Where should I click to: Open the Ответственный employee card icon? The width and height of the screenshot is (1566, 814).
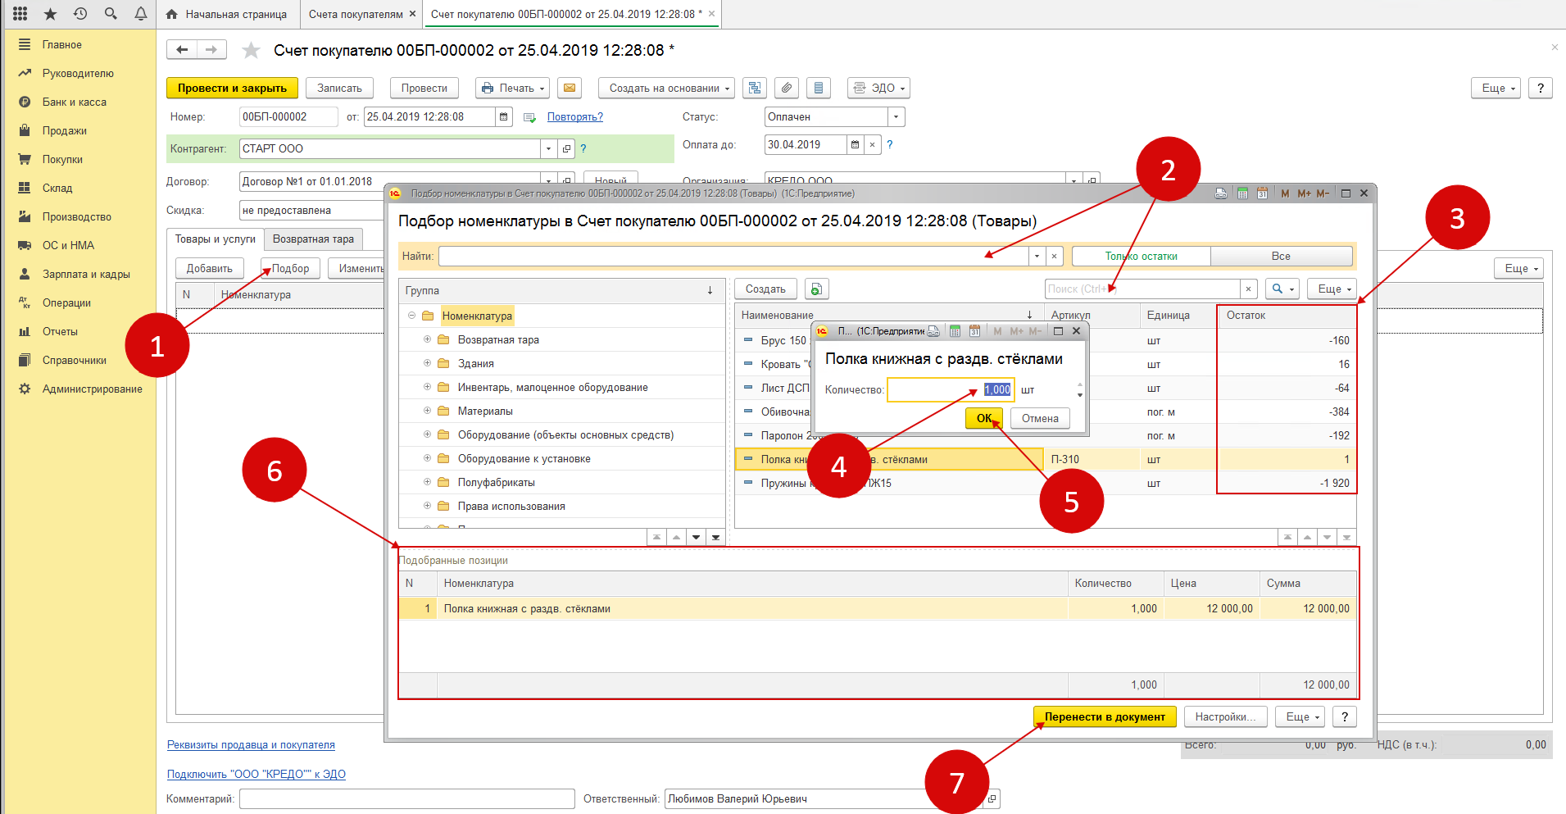[x=992, y=799]
